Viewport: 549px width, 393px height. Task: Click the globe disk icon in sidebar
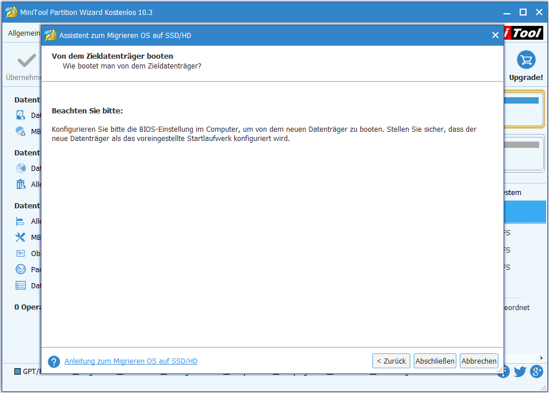point(21,168)
